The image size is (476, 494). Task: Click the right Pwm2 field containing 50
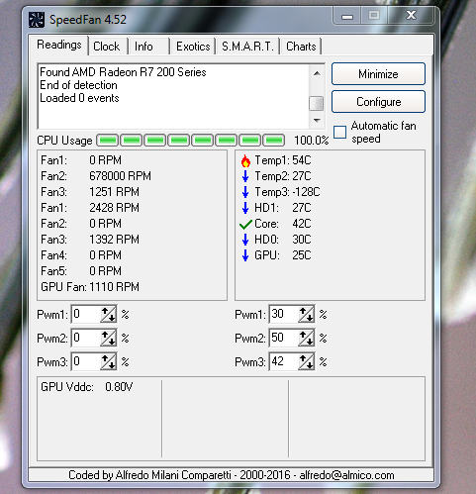tap(284, 338)
